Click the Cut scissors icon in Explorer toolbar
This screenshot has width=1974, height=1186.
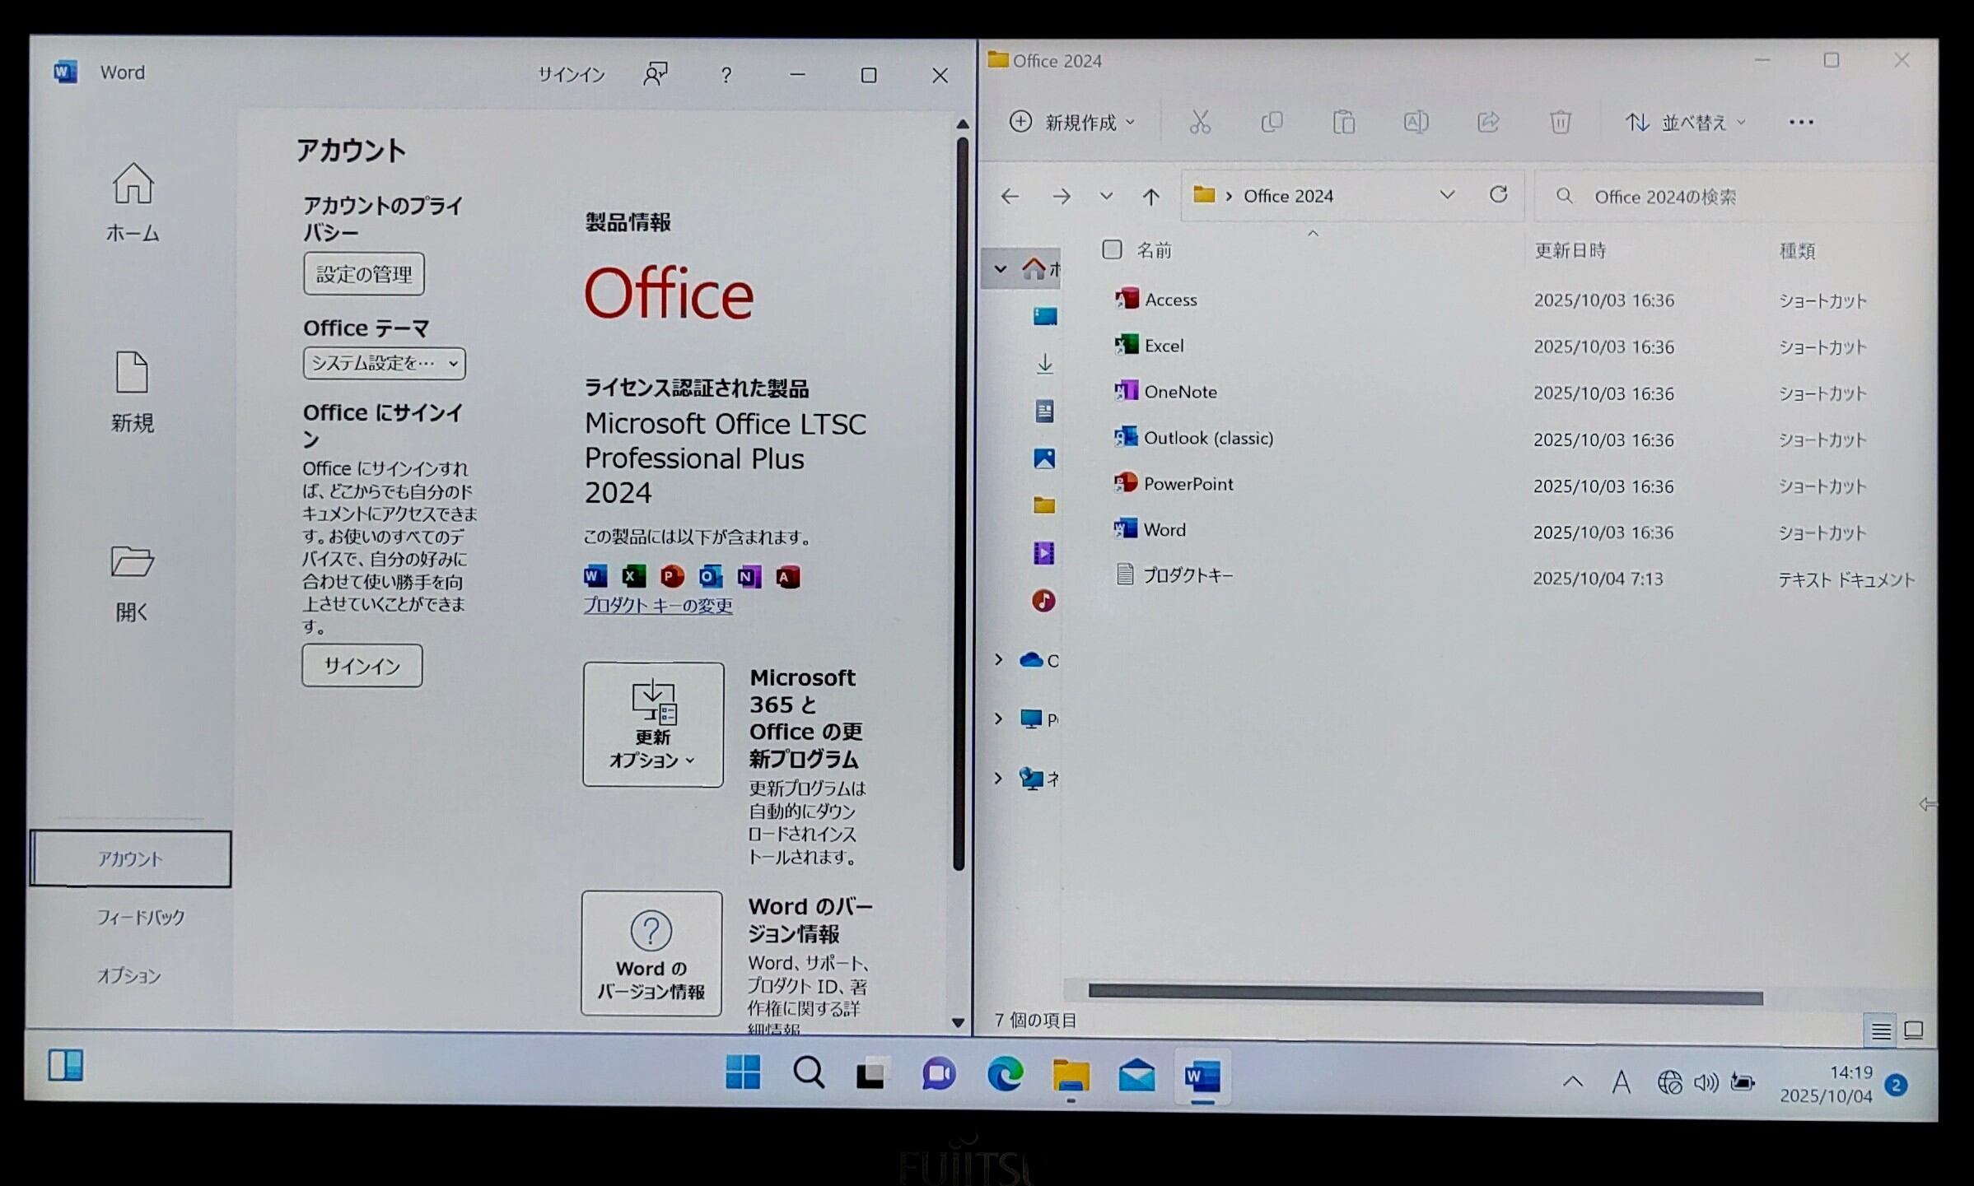(x=1199, y=123)
